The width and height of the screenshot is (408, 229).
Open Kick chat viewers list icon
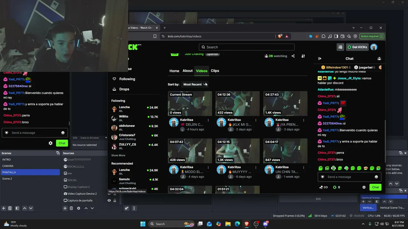point(379,59)
